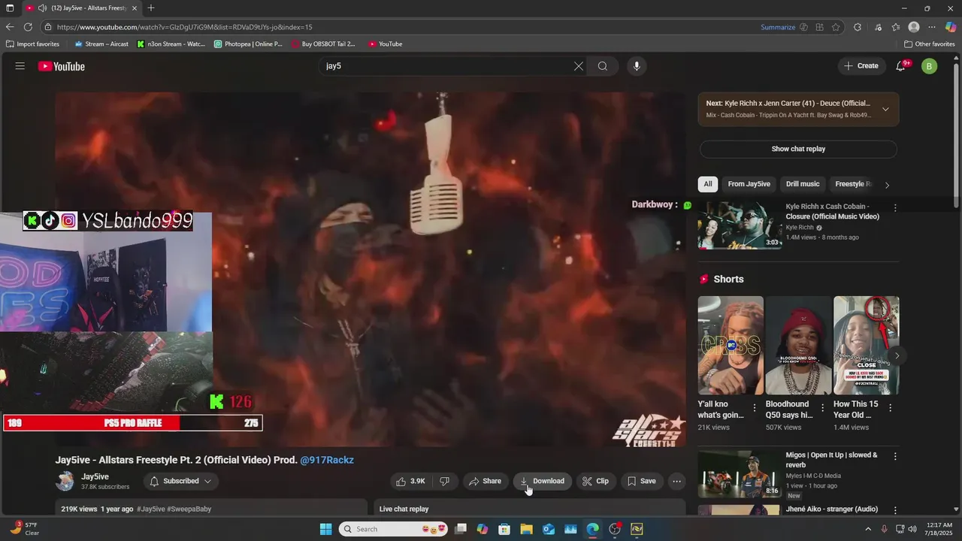
Task: Open YouTube notifications bell
Action: click(x=900, y=66)
